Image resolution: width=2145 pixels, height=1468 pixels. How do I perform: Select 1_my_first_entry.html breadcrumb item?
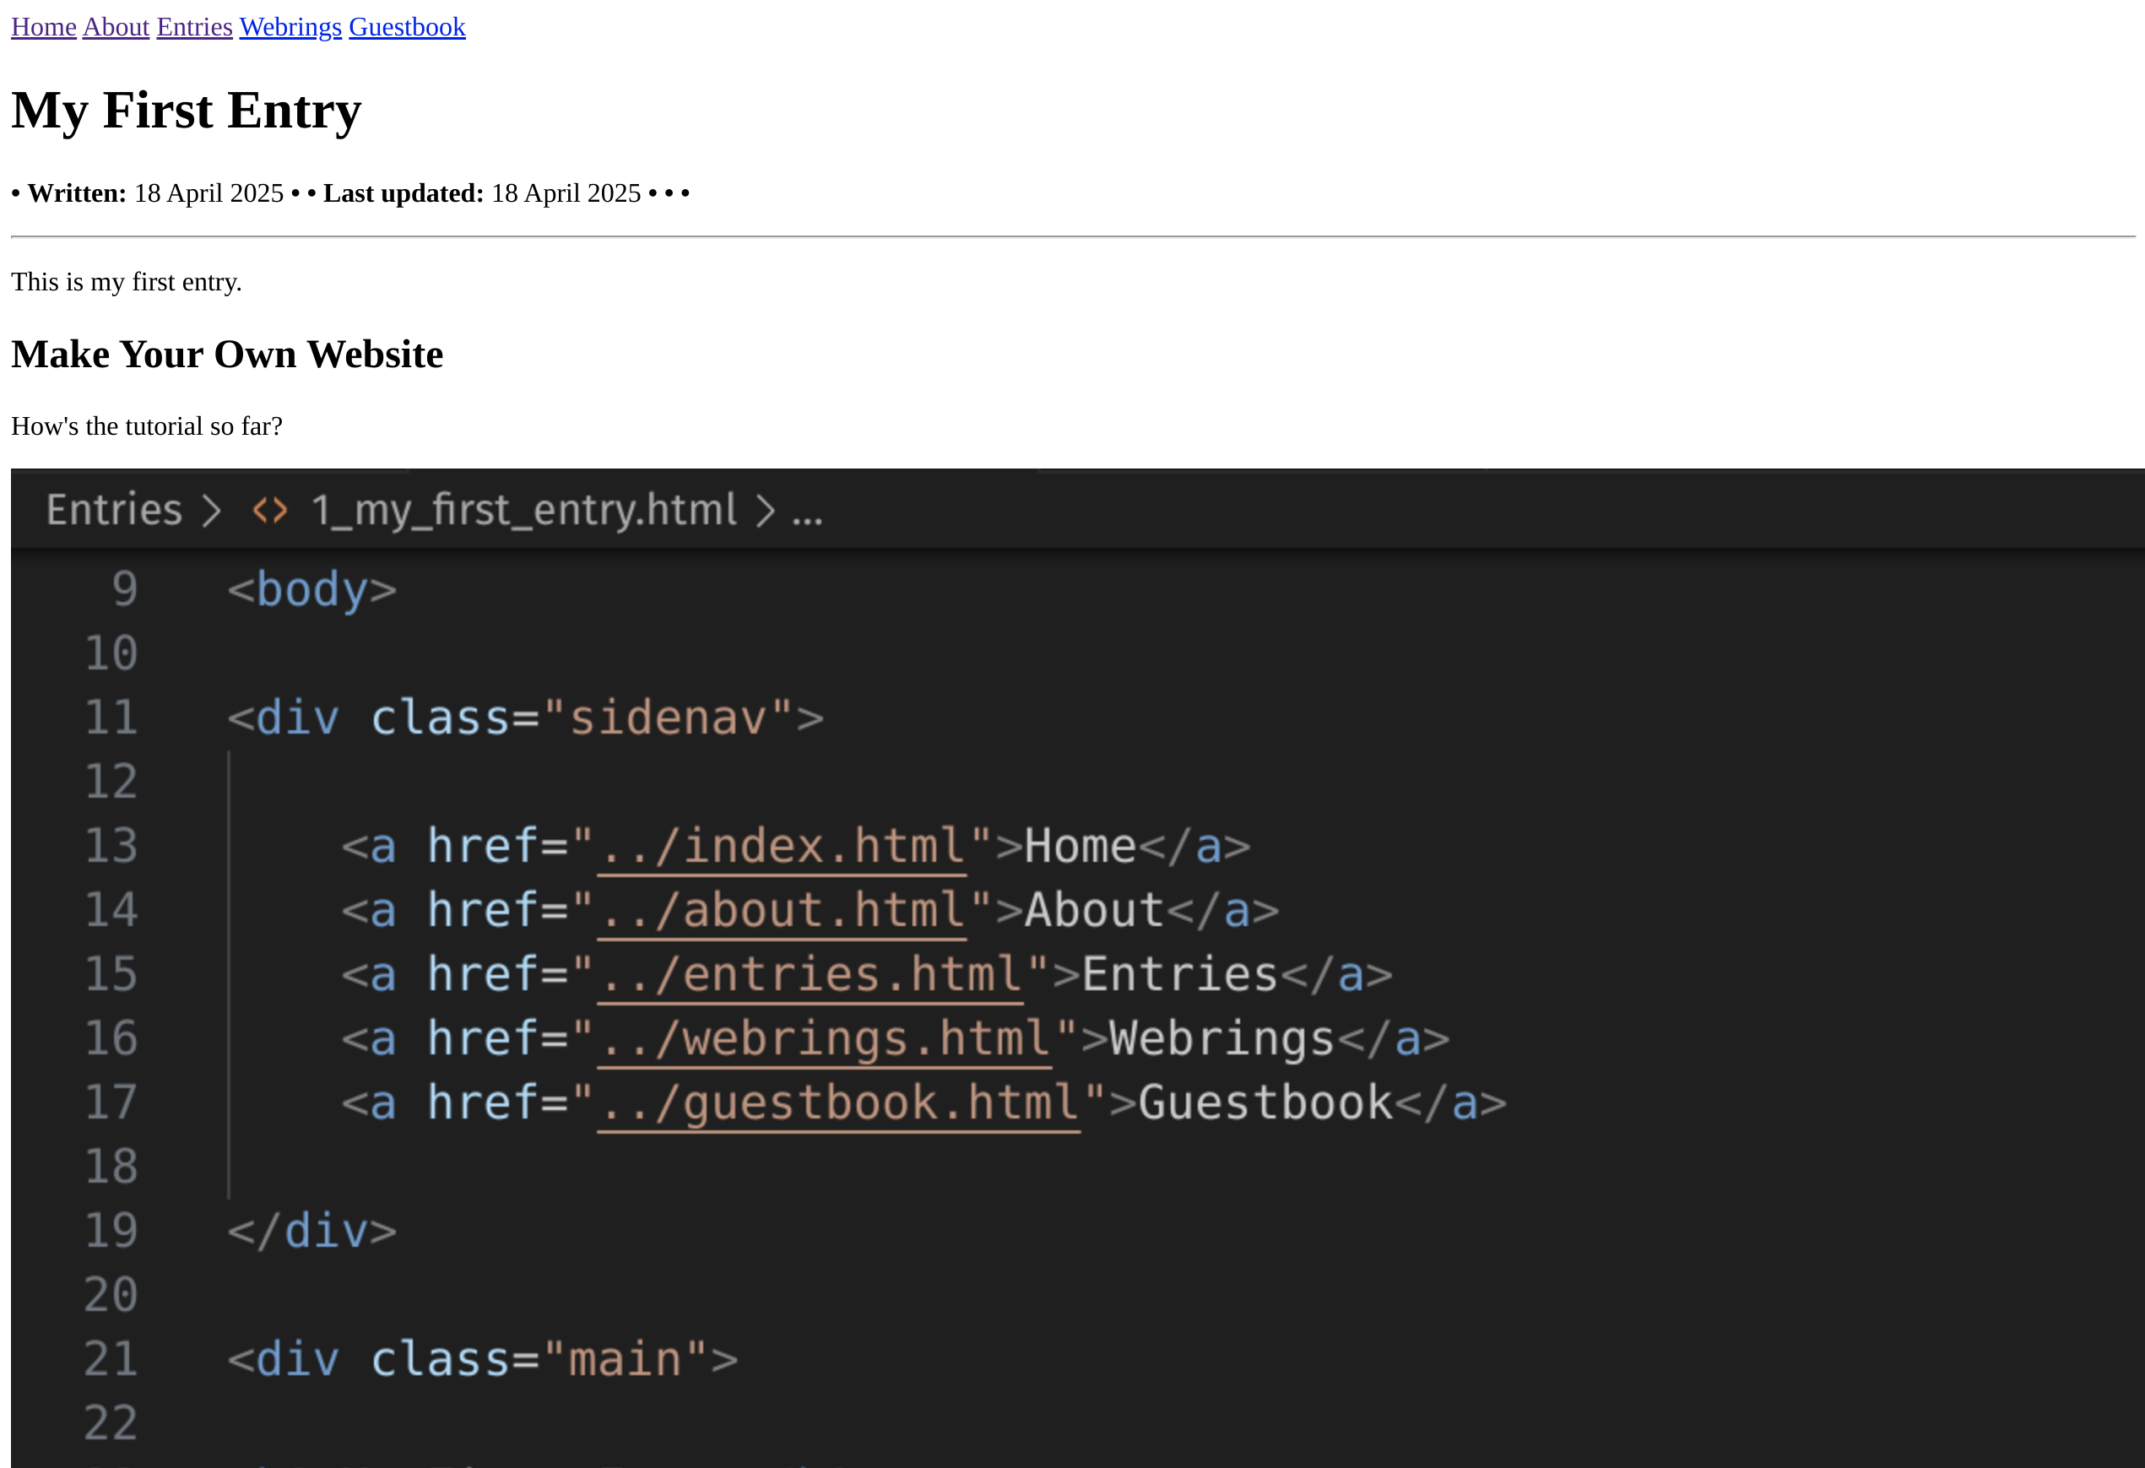tap(523, 510)
